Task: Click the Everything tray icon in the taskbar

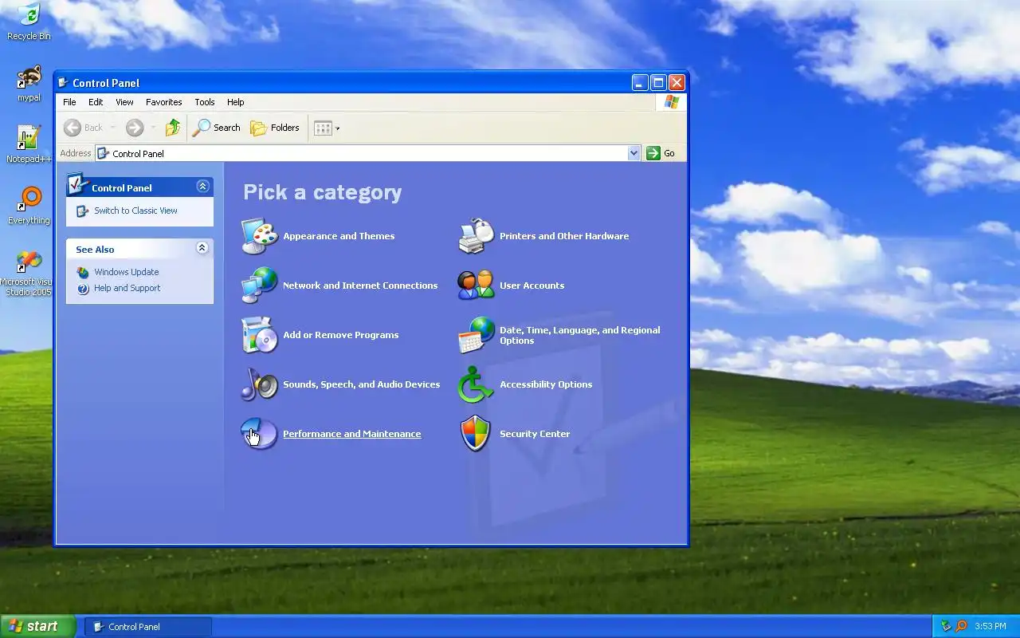Action: tap(961, 626)
